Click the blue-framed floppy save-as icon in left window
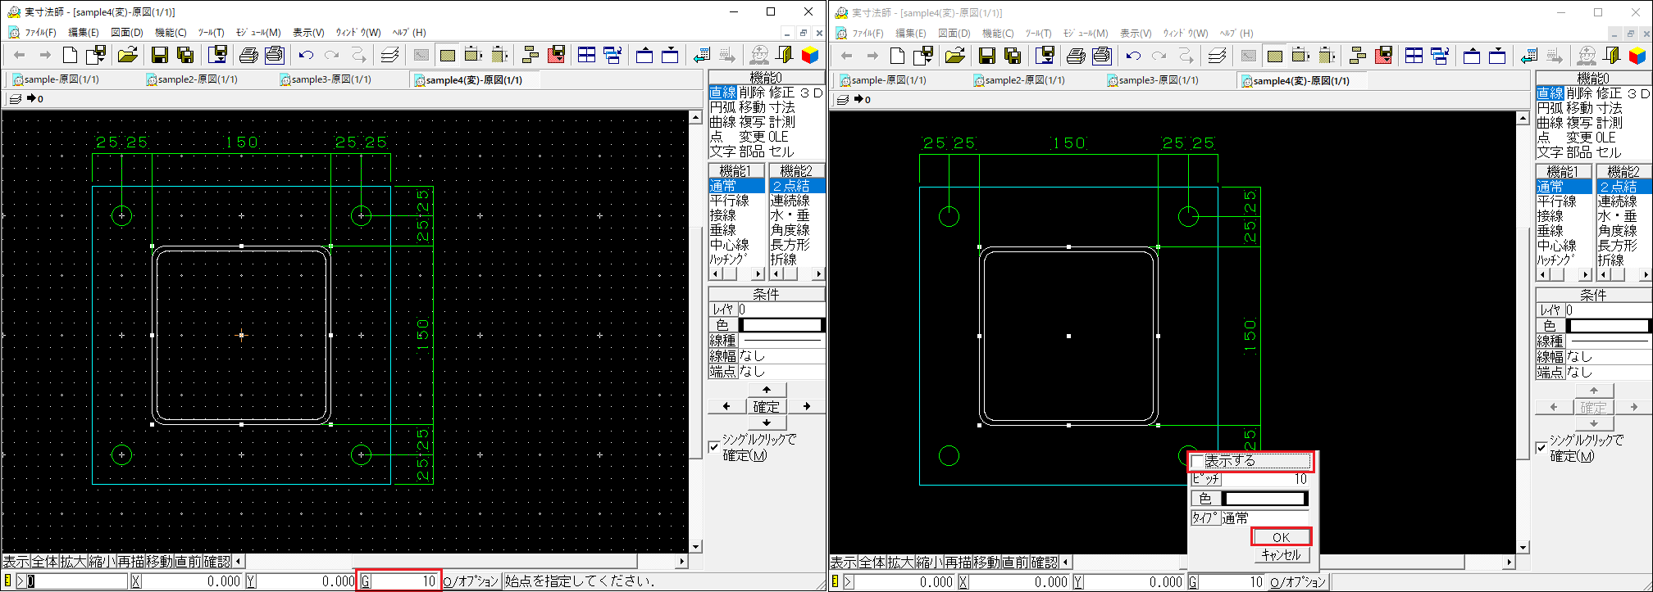 coord(218,55)
